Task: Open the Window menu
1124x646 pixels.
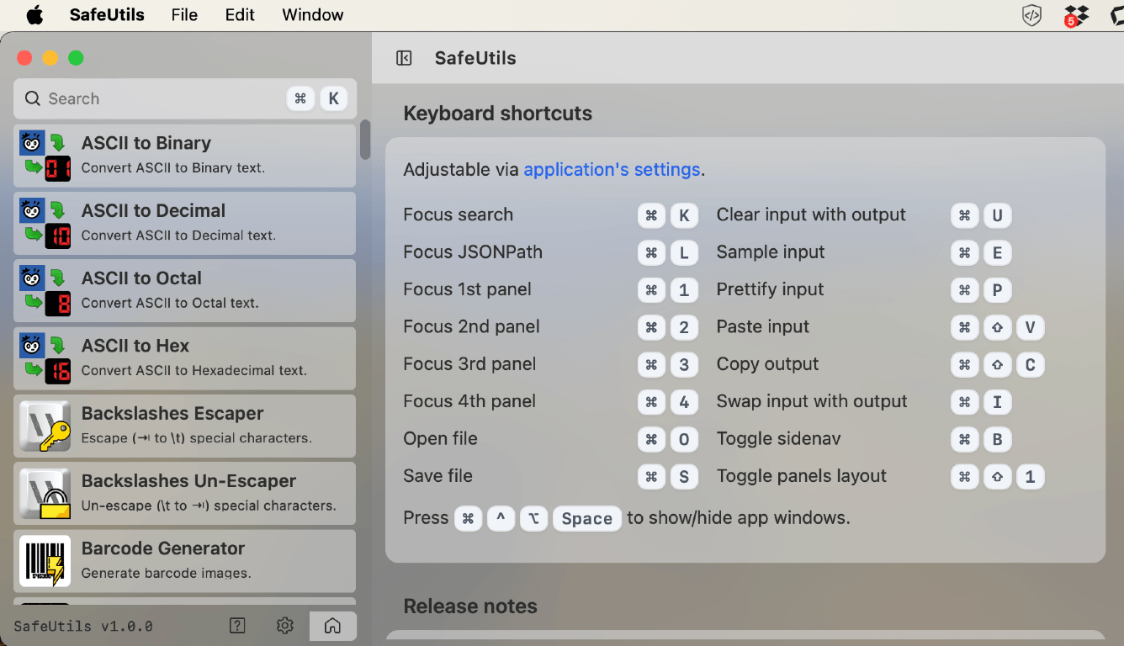Action: tap(312, 14)
